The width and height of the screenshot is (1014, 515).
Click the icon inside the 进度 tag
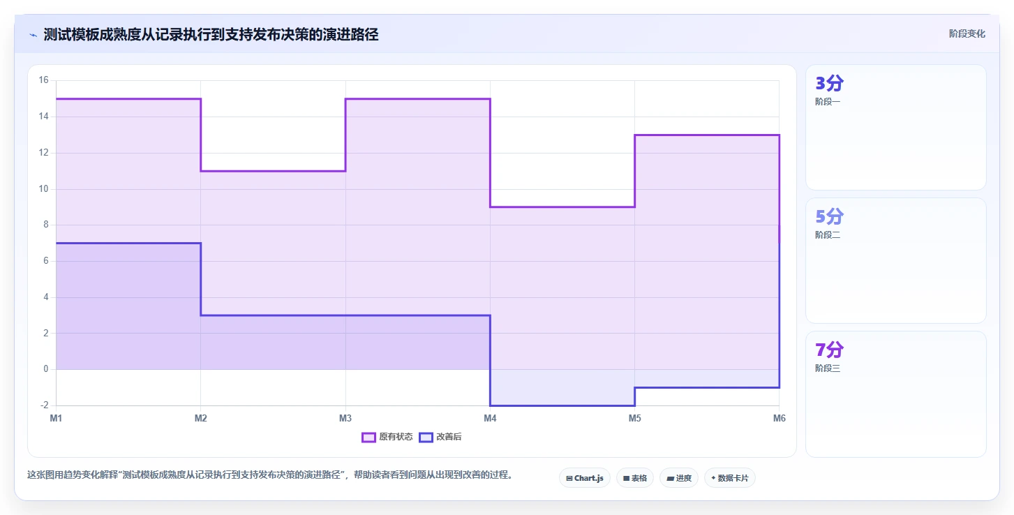(x=670, y=479)
